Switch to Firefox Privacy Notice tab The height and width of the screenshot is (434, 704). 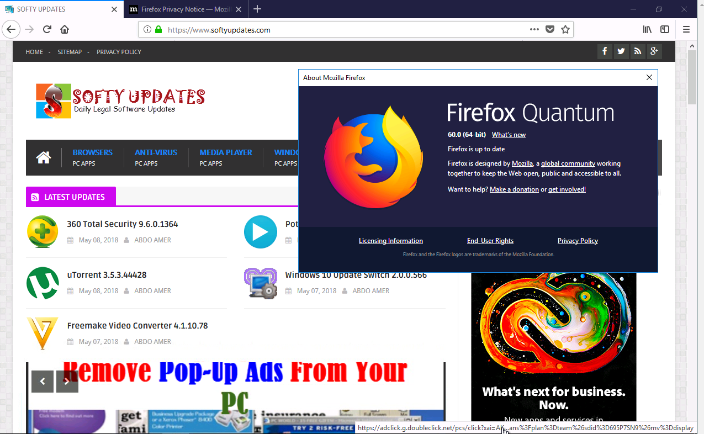click(x=186, y=9)
